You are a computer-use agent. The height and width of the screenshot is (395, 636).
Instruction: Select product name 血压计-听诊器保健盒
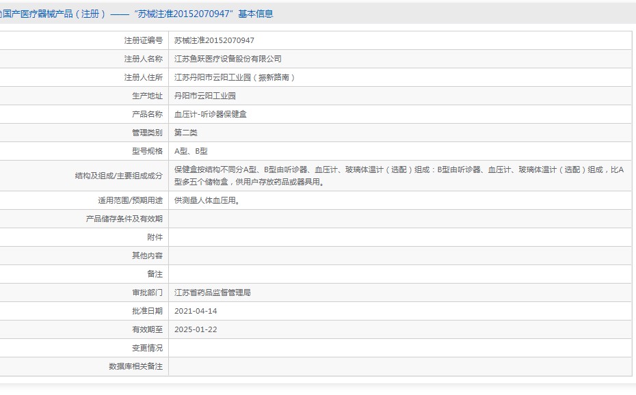pyautogui.click(x=211, y=114)
